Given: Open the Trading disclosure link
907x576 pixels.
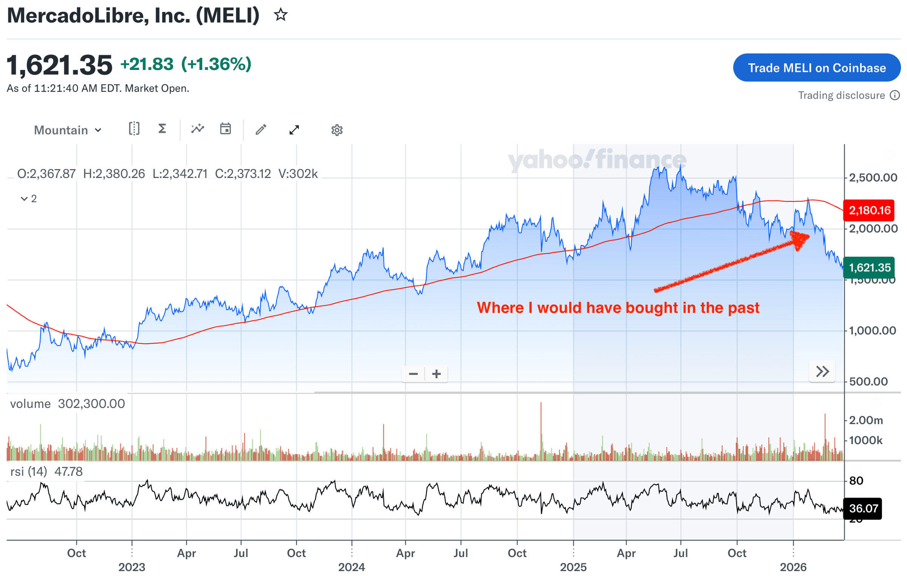Looking at the screenshot, I should (x=841, y=95).
